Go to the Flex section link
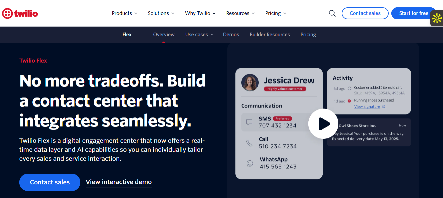 [127, 35]
